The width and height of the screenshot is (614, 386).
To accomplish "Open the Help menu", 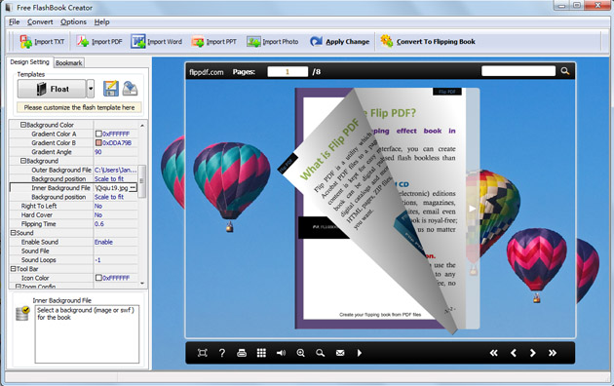I will pos(101,21).
